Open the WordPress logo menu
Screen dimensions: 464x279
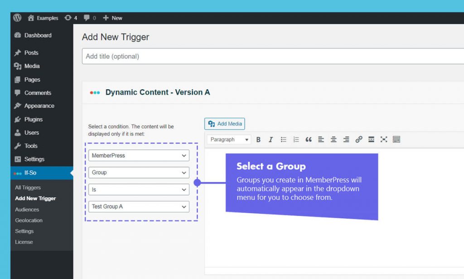17,18
